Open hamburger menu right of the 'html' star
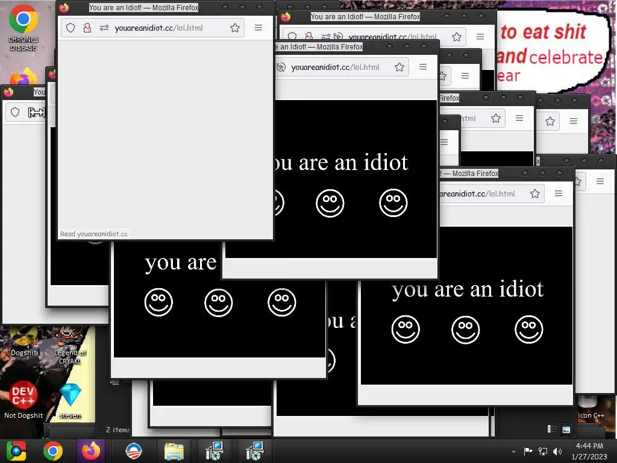Screen dimensions: 617x463 click(519, 118)
